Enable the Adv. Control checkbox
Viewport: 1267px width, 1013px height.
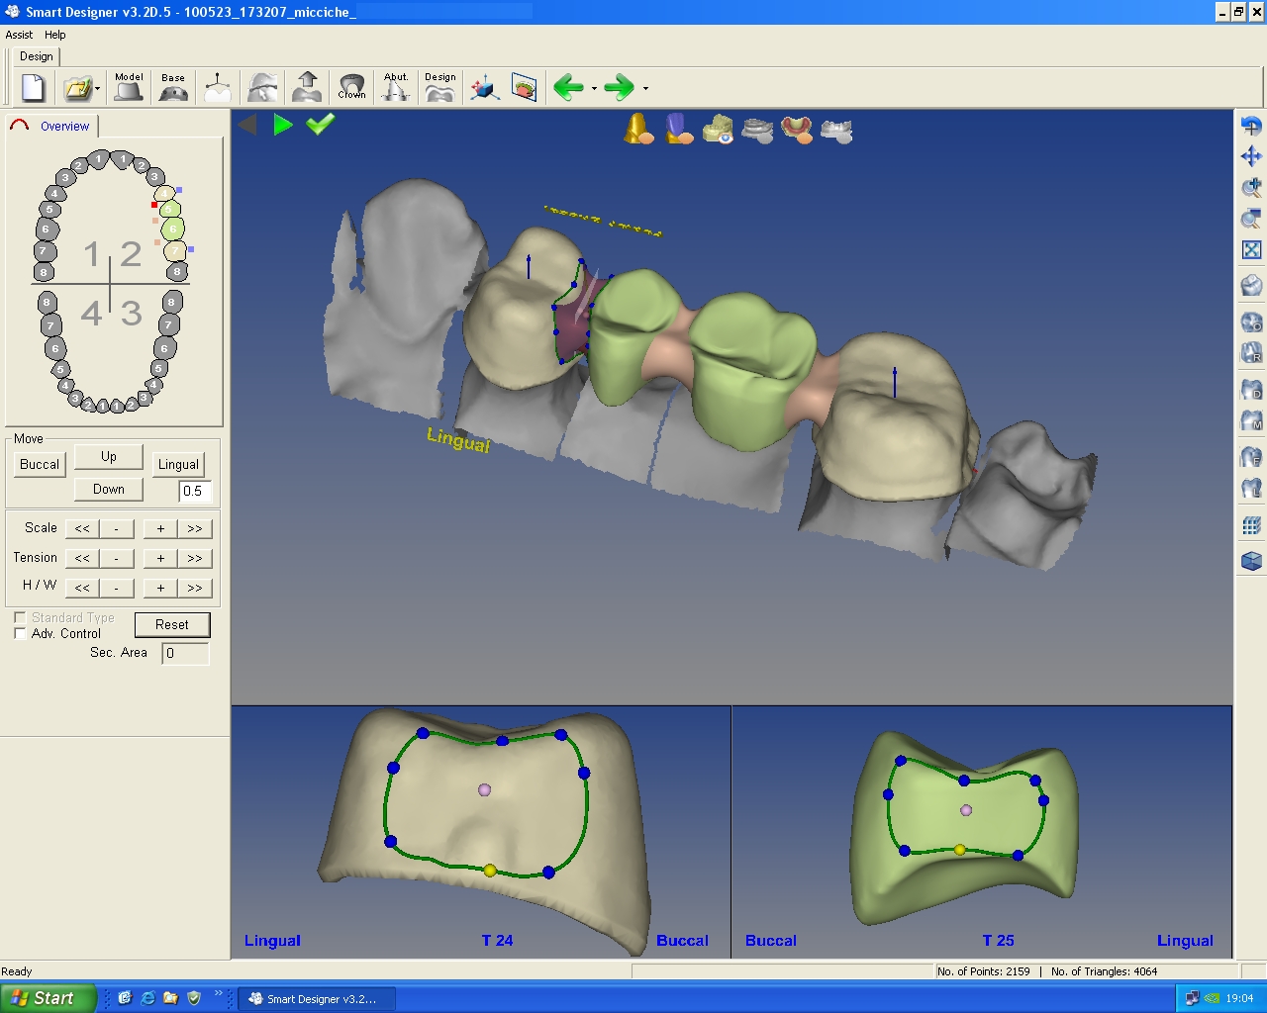point(20,633)
